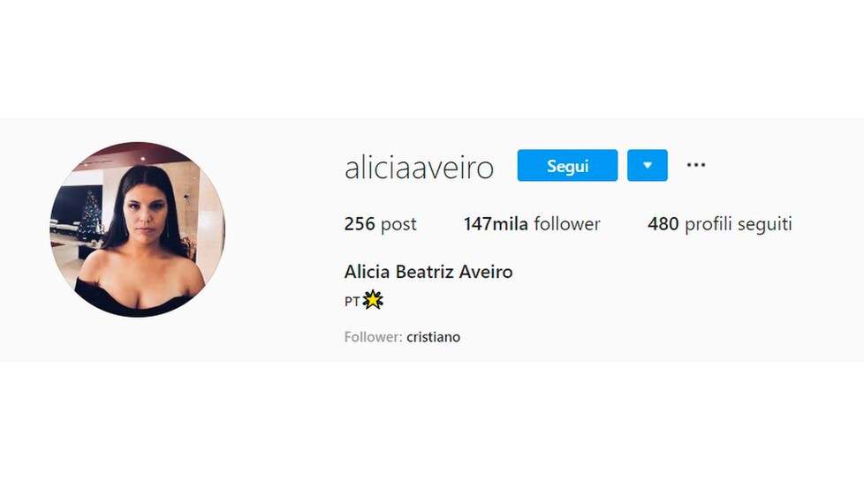Click the bold number 147mila
This screenshot has width=864, height=480.
coord(496,224)
